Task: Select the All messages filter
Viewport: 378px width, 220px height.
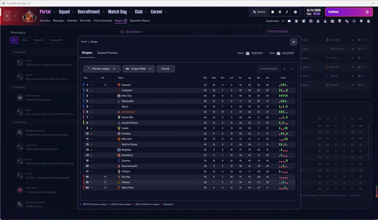Action: coord(14,40)
